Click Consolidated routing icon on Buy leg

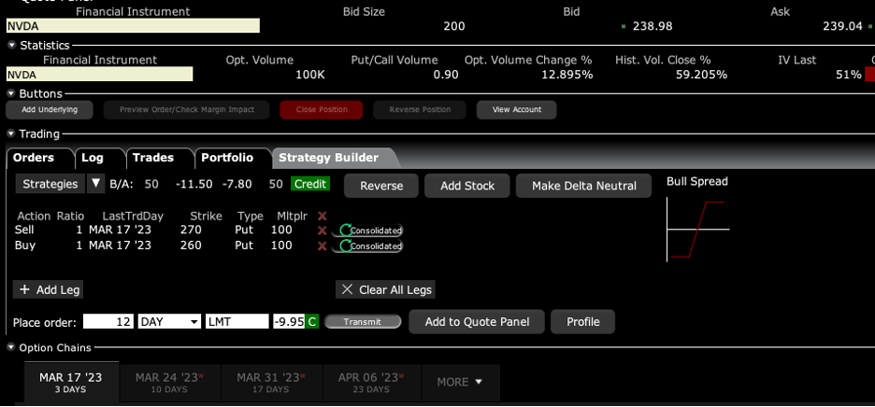[x=370, y=246]
